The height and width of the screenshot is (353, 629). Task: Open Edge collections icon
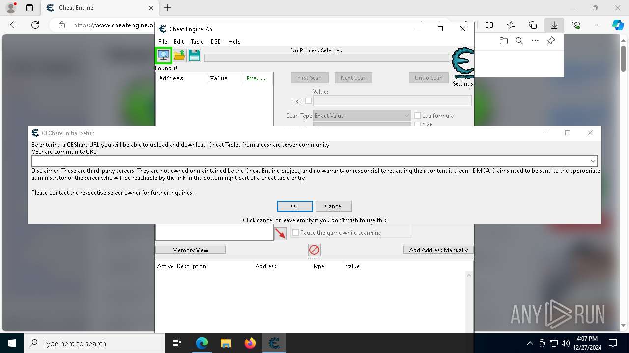point(533,25)
